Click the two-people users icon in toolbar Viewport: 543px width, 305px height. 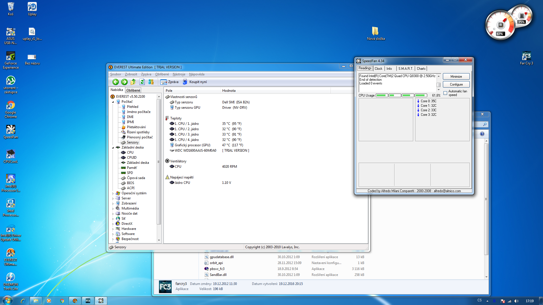151,82
